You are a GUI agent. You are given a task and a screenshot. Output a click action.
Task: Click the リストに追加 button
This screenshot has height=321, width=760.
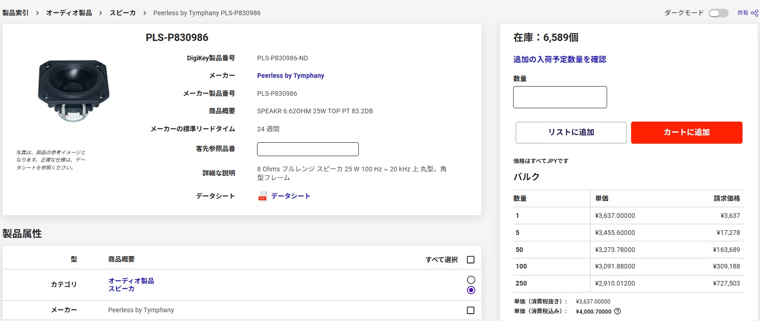pyautogui.click(x=571, y=133)
